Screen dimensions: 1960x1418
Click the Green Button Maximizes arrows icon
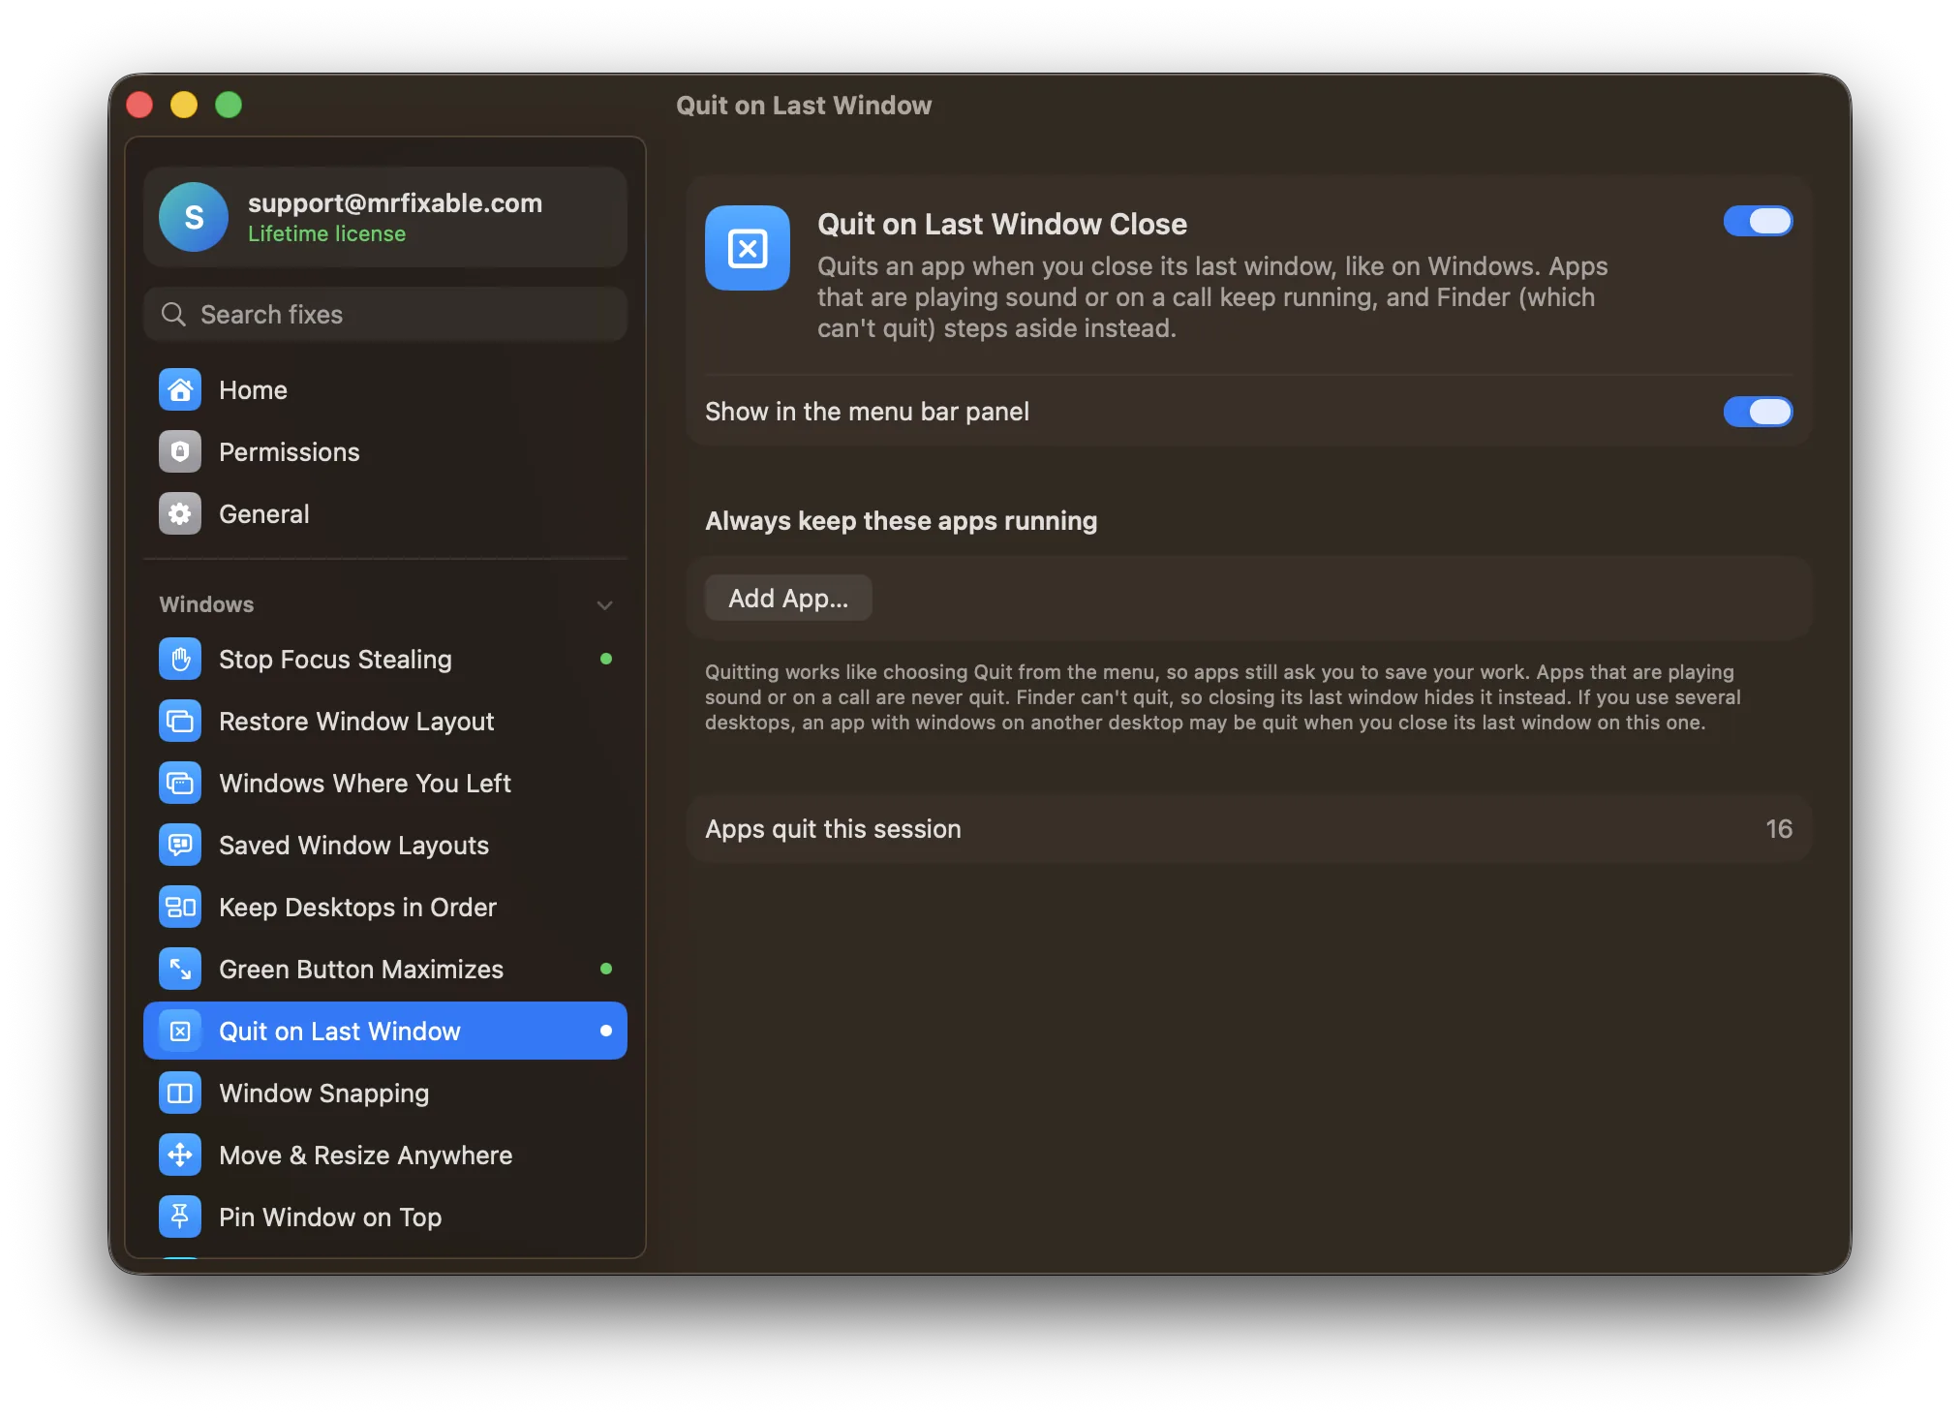coord(180,970)
